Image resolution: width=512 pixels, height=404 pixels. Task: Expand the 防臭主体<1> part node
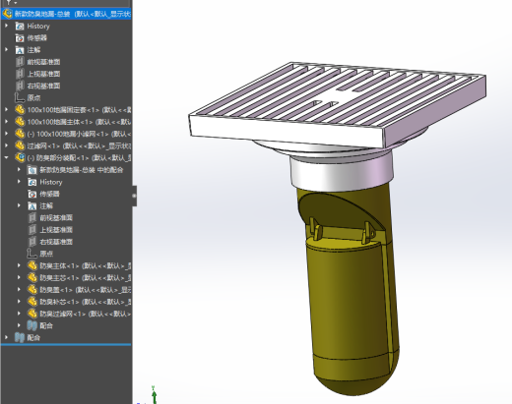coord(19,265)
